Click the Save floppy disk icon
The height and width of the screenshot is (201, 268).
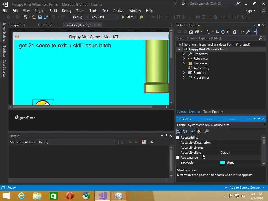click(x=40, y=17)
